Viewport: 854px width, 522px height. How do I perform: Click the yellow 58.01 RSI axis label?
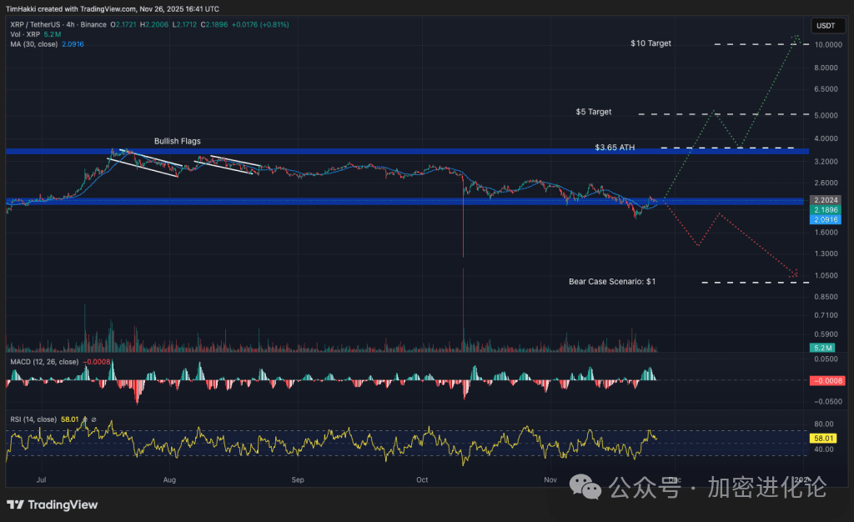(x=822, y=436)
